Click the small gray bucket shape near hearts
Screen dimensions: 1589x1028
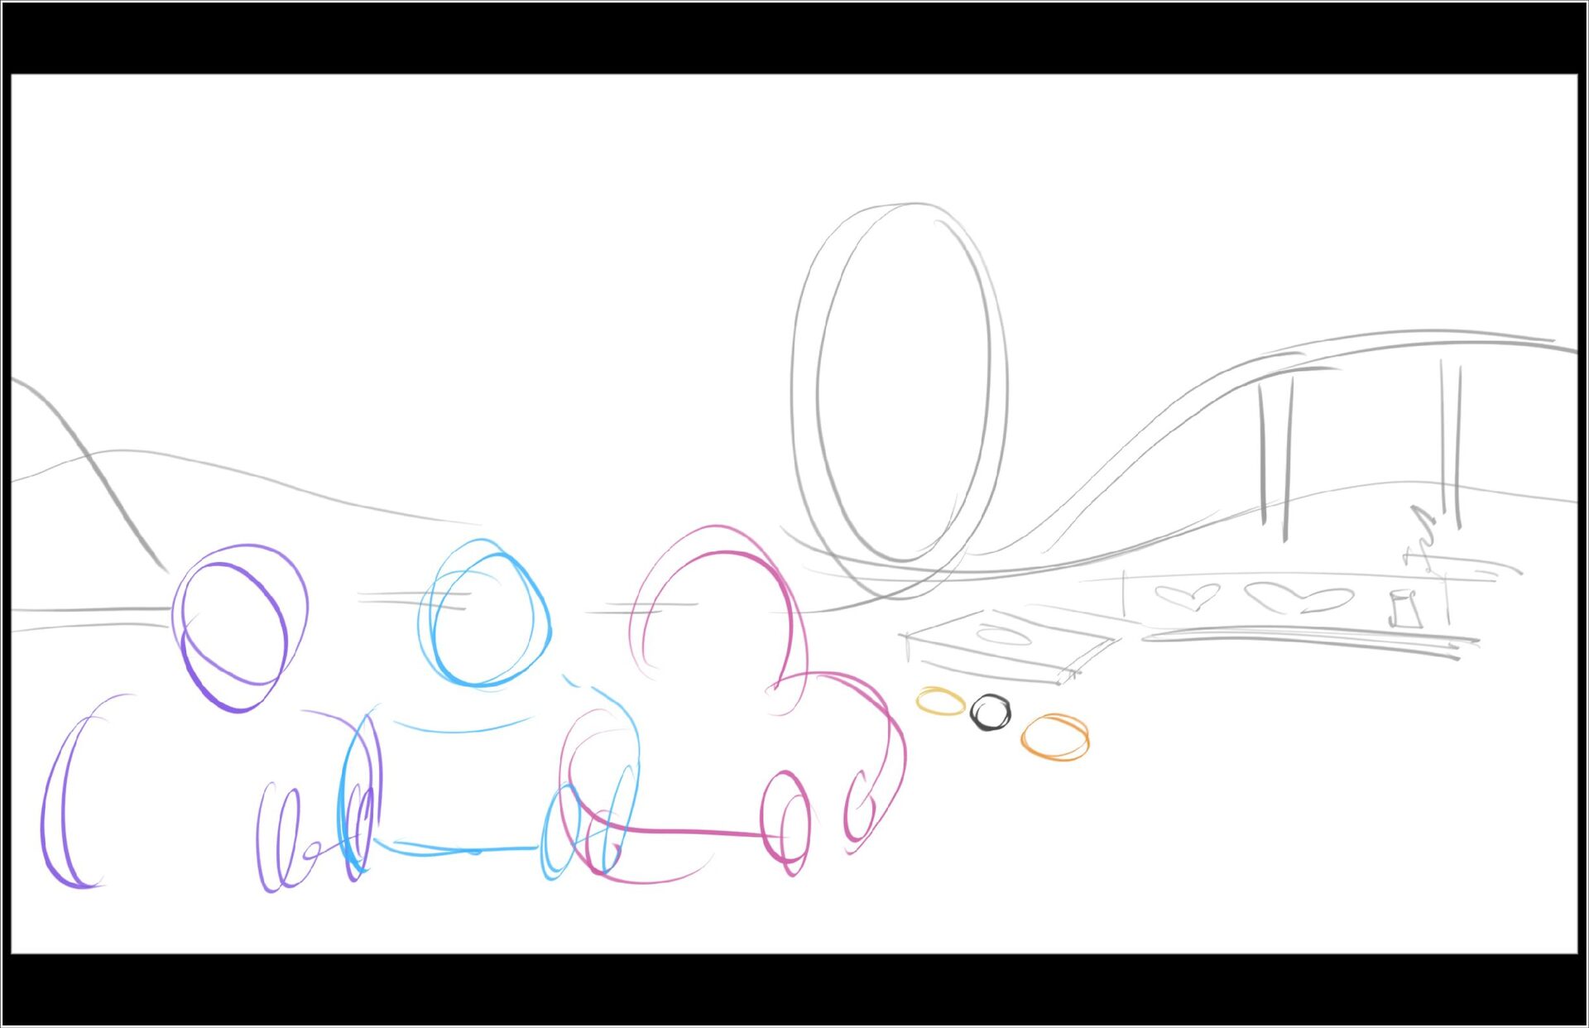tap(1404, 608)
